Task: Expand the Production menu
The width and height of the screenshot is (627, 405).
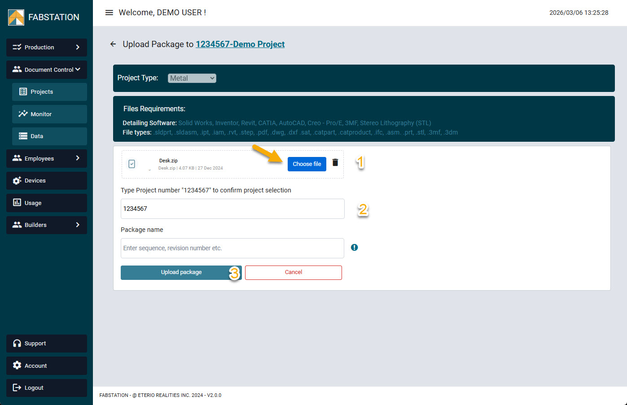Action: pyautogui.click(x=47, y=47)
